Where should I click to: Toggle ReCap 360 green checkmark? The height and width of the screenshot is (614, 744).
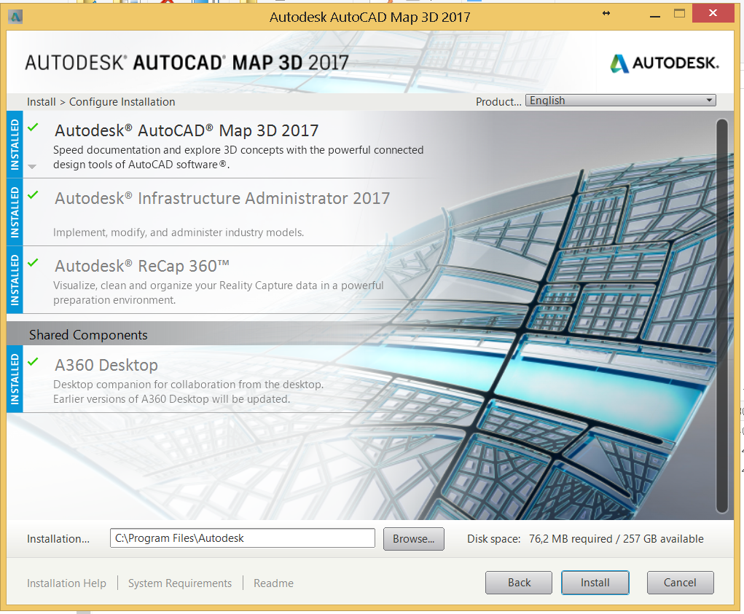(33, 262)
